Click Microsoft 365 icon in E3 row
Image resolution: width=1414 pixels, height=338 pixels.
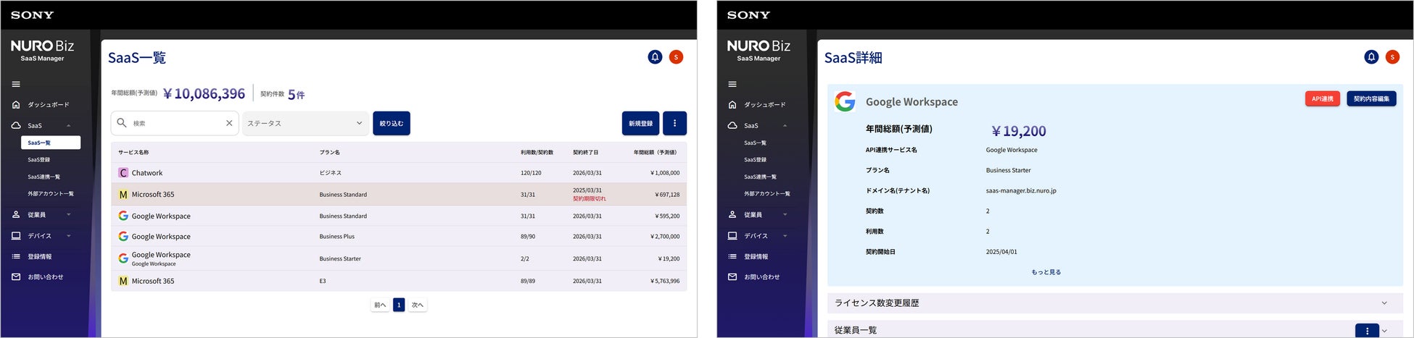[123, 281]
